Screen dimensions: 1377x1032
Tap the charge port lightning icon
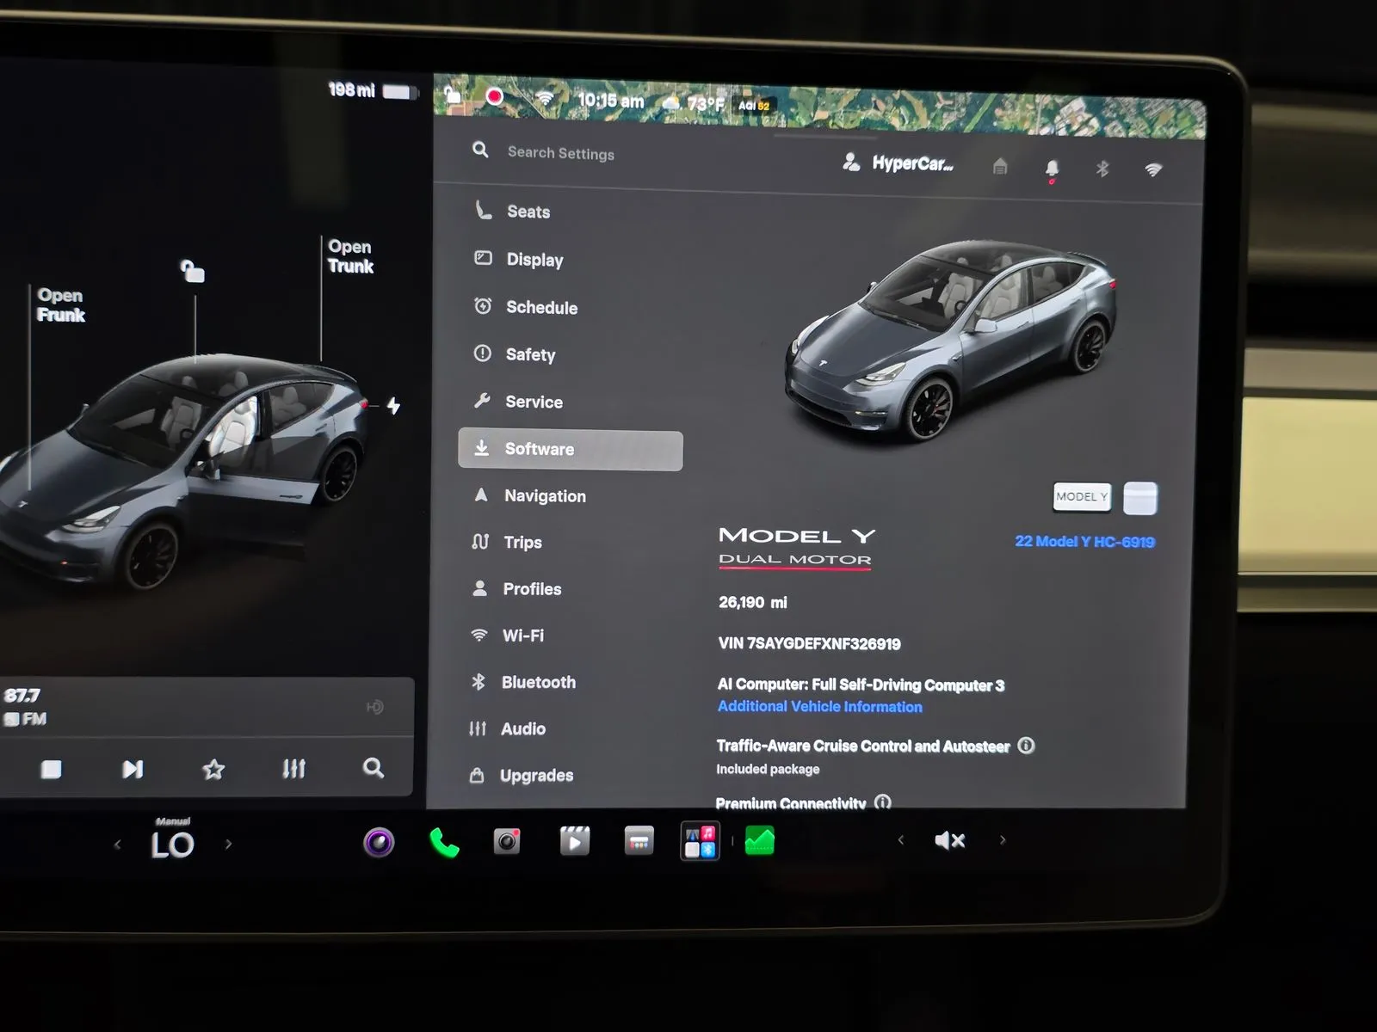point(393,405)
